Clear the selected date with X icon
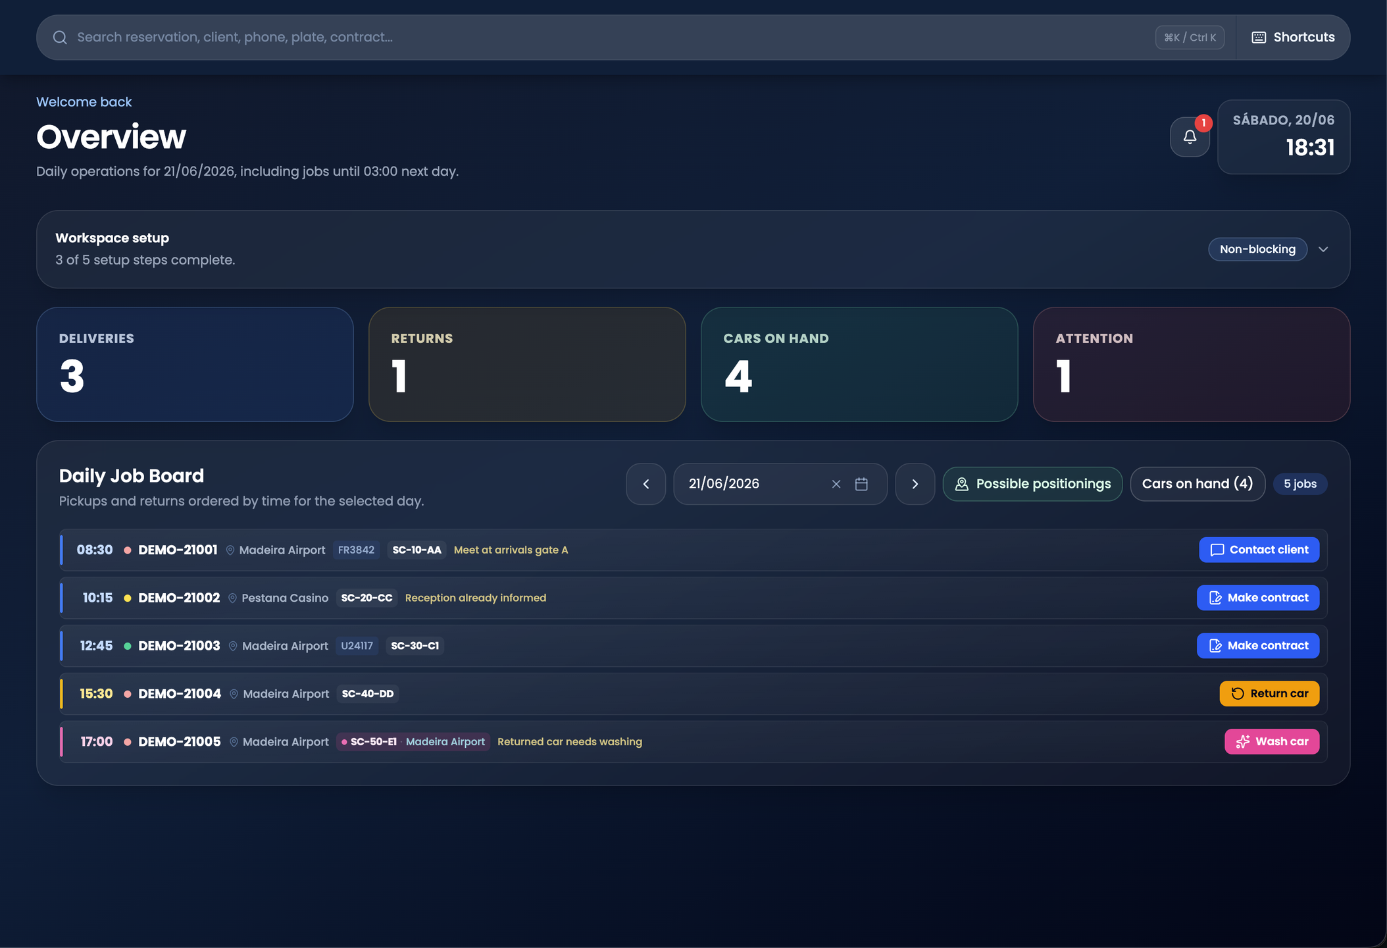Image resolution: width=1387 pixels, height=948 pixels. pyautogui.click(x=836, y=484)
